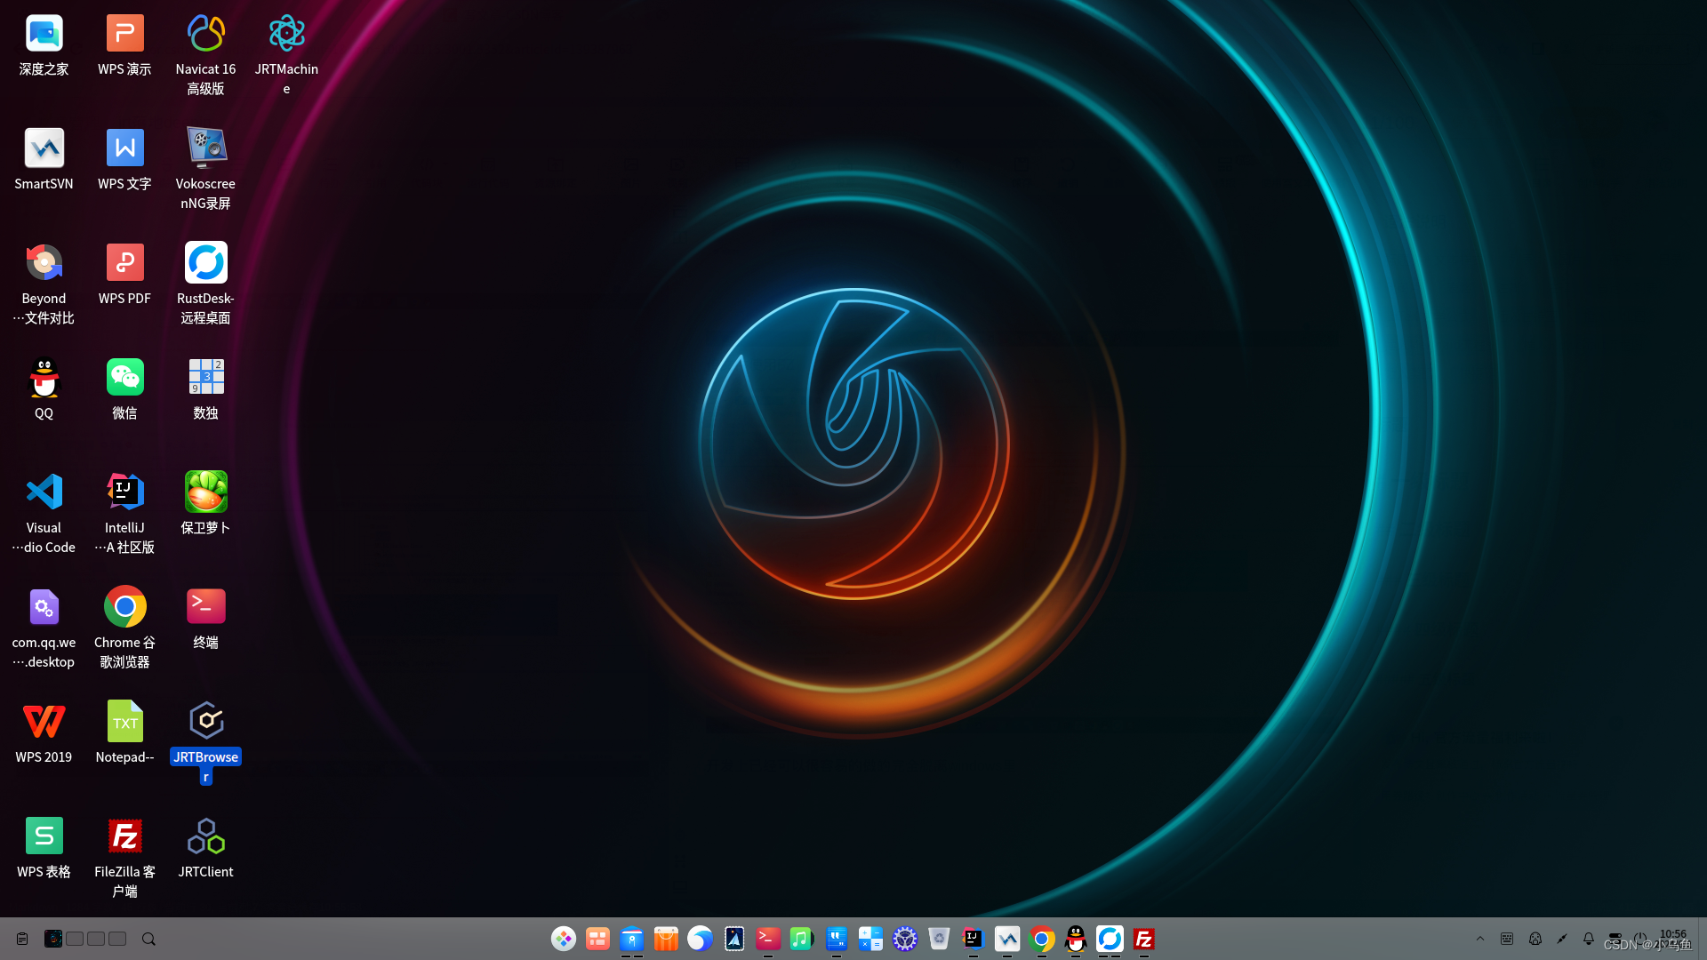Open the notification bell in the tray
Viewport: 1707px width, 960px height.
point(1589,939)
